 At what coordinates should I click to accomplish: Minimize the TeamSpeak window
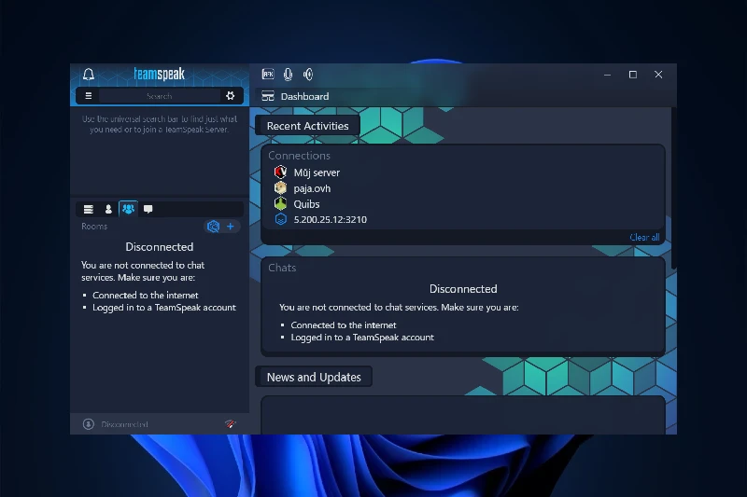(x=607, y=75)
